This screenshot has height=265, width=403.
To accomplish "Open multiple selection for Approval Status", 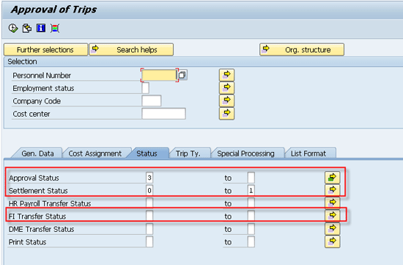I will 333,178.
